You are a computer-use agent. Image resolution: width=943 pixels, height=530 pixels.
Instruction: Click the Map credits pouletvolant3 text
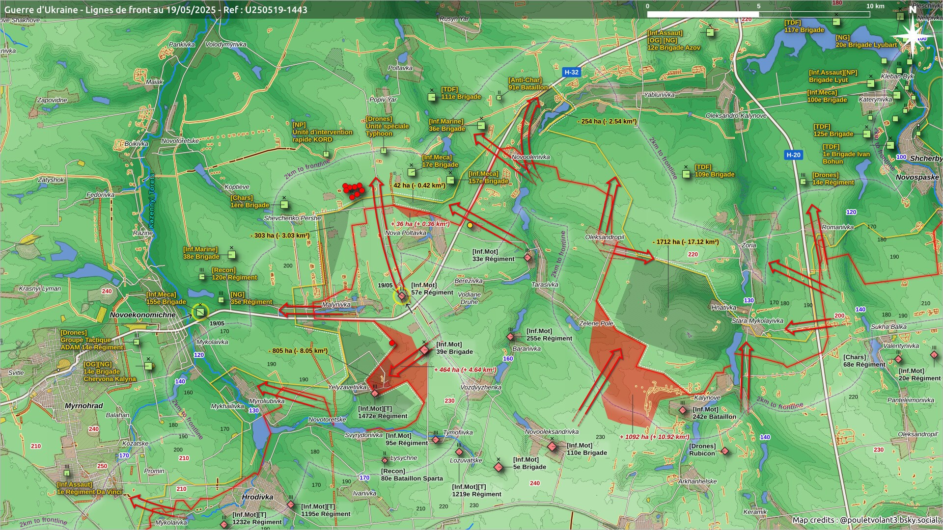pos(864,520)
